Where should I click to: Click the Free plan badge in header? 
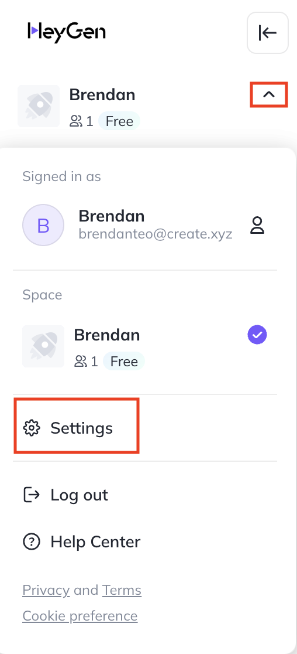tap(119, 121)
